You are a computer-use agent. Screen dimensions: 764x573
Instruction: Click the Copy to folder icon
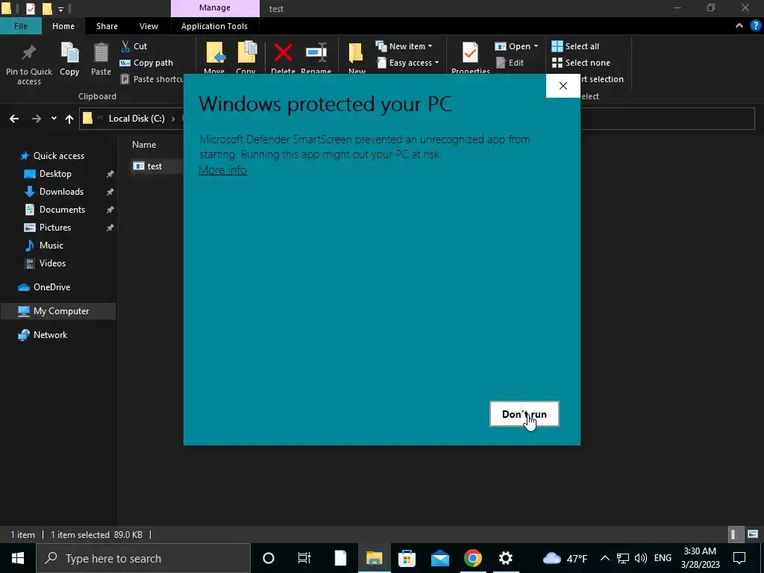click(x=246, y=53)
